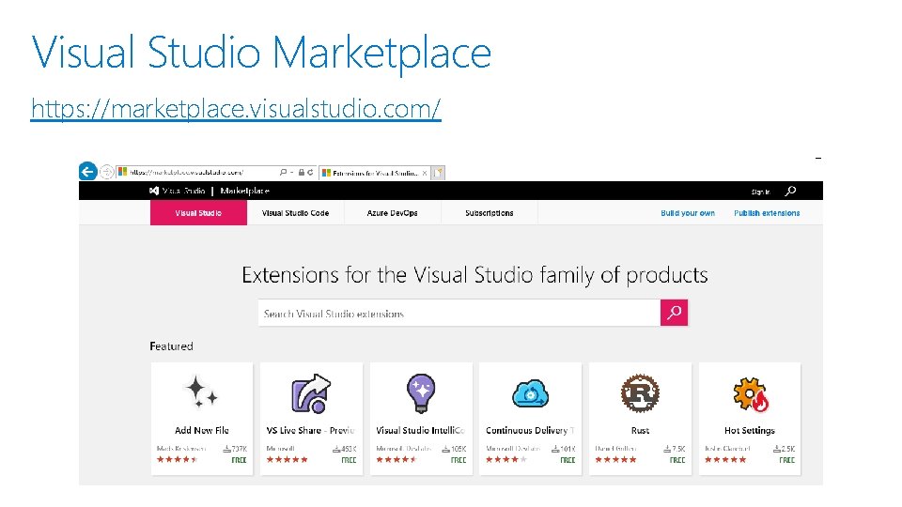Click the header search magnifier icon
The height and width of the screenshot is (507, 902).
click(791, 191)
